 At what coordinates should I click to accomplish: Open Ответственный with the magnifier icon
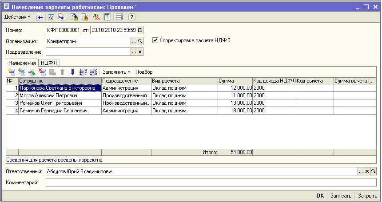pyautogui.click(x=373, y=171)
